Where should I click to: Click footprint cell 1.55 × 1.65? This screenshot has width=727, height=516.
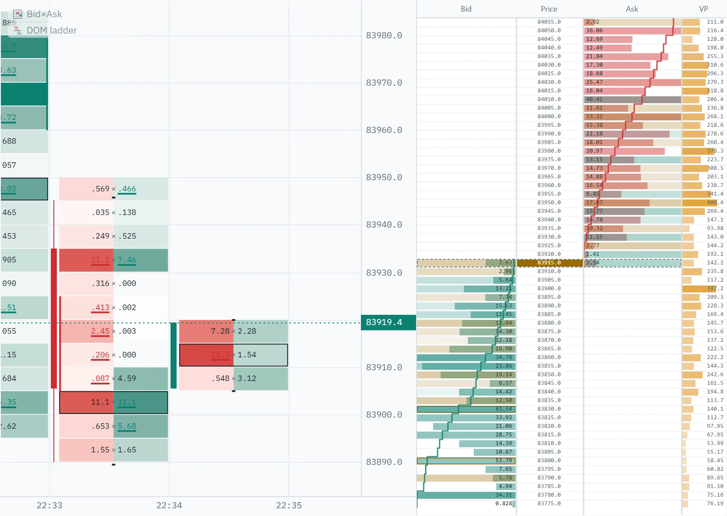[114, 450]
